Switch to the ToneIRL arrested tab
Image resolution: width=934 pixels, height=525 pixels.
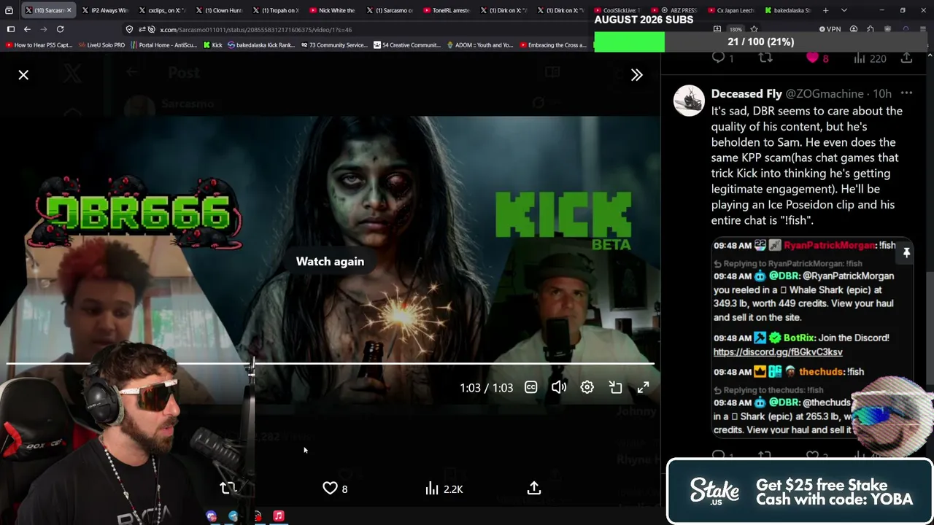pyautogui.click(x=445, y=10)
